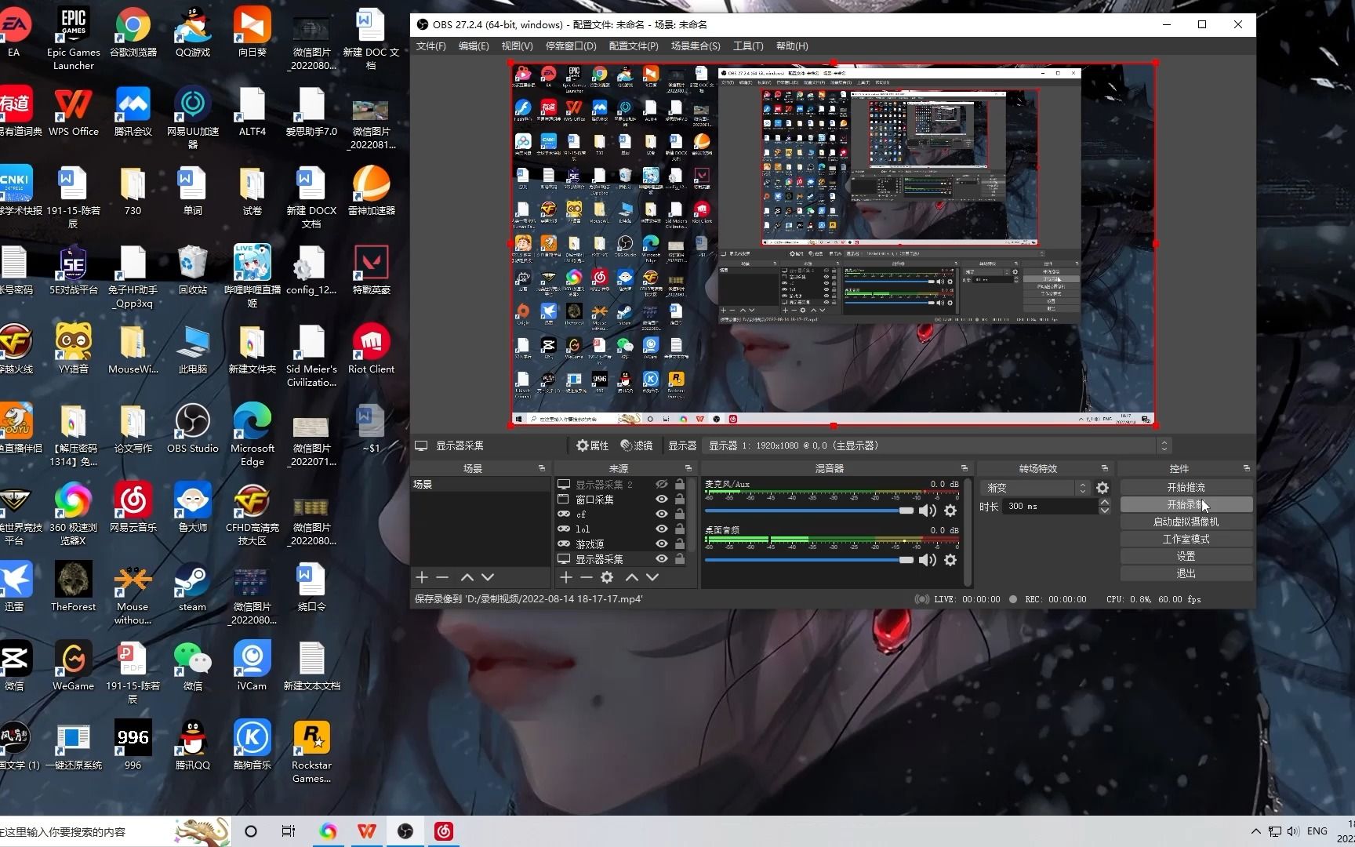1355x847 pixels.
Task: Open 麦克风/Aux audio settings gear
Action: click(950, 511)
